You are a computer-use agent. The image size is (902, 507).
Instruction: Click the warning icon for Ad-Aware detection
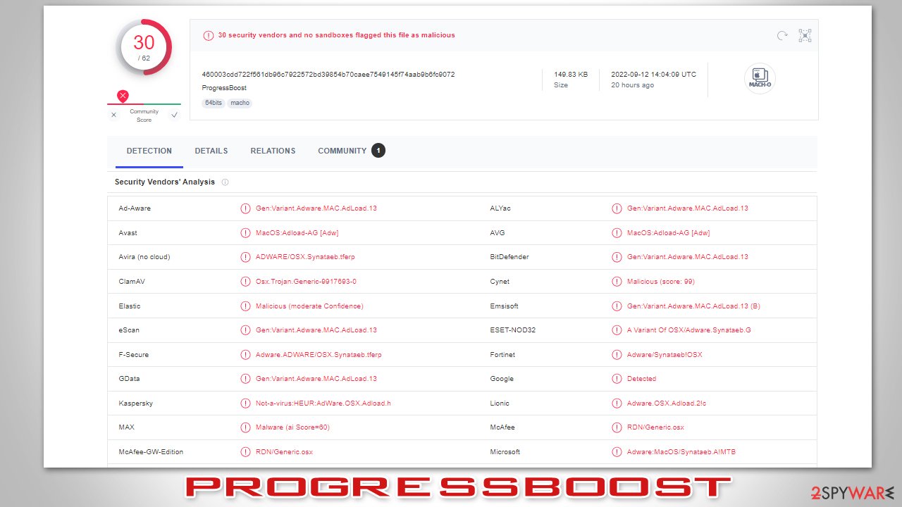click(x=245, y=208)
